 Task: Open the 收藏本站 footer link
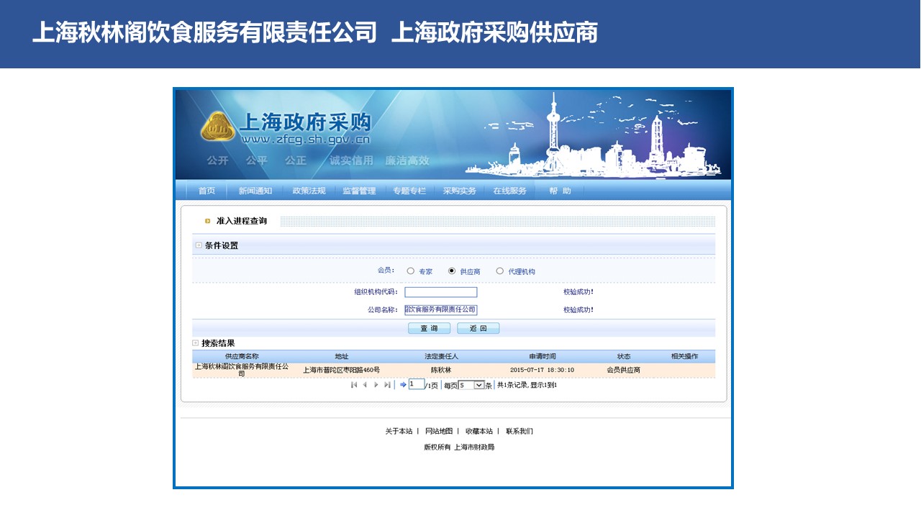point(479,432)
